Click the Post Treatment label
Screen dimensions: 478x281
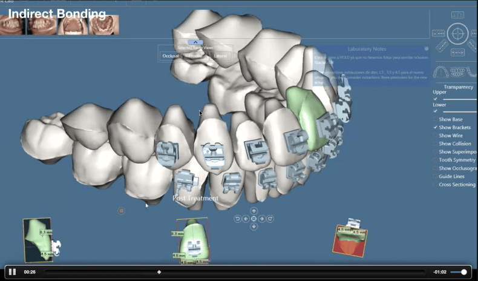195,198
